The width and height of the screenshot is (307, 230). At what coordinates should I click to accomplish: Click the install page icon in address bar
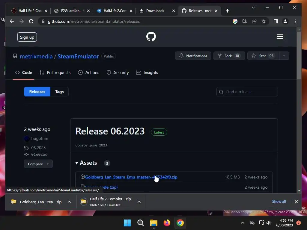pyautogui.click(x=245, y=21)
